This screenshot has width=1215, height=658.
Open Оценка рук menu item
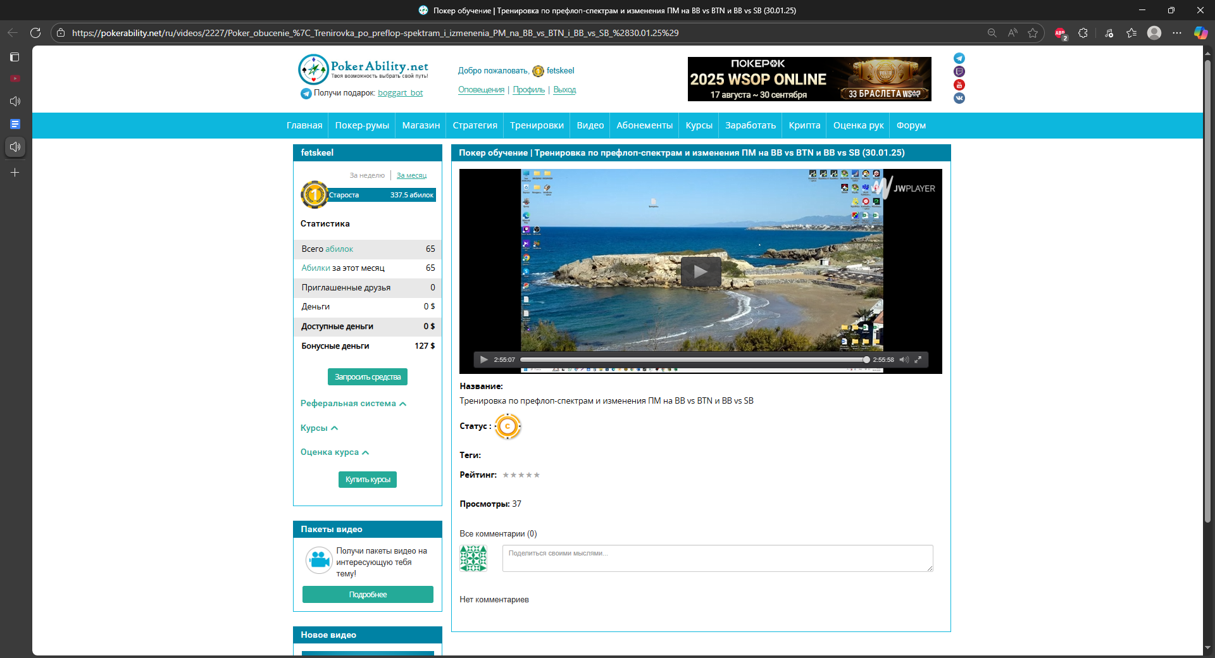[x=859, y=125]
